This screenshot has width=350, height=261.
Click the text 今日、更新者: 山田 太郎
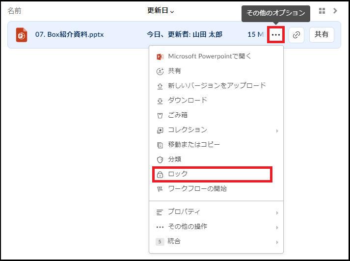point(185,34)
